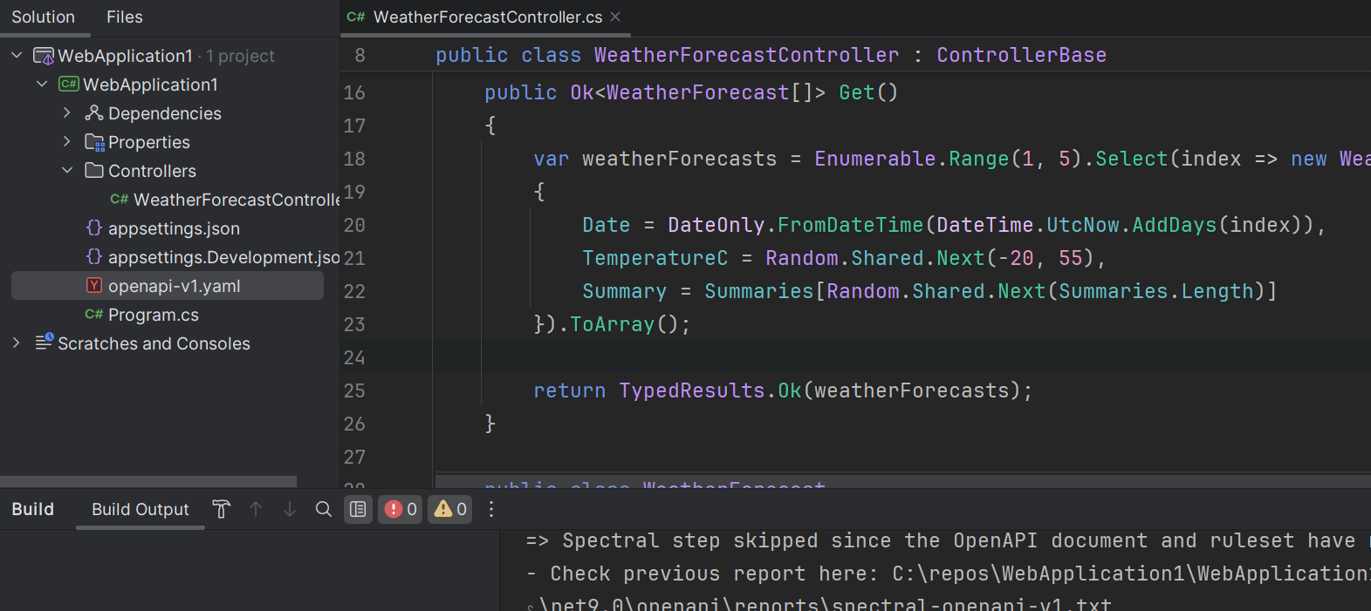Toggle the build tree view mode button
Viewport: 1371px width, 611px height.
click(358, 509)
